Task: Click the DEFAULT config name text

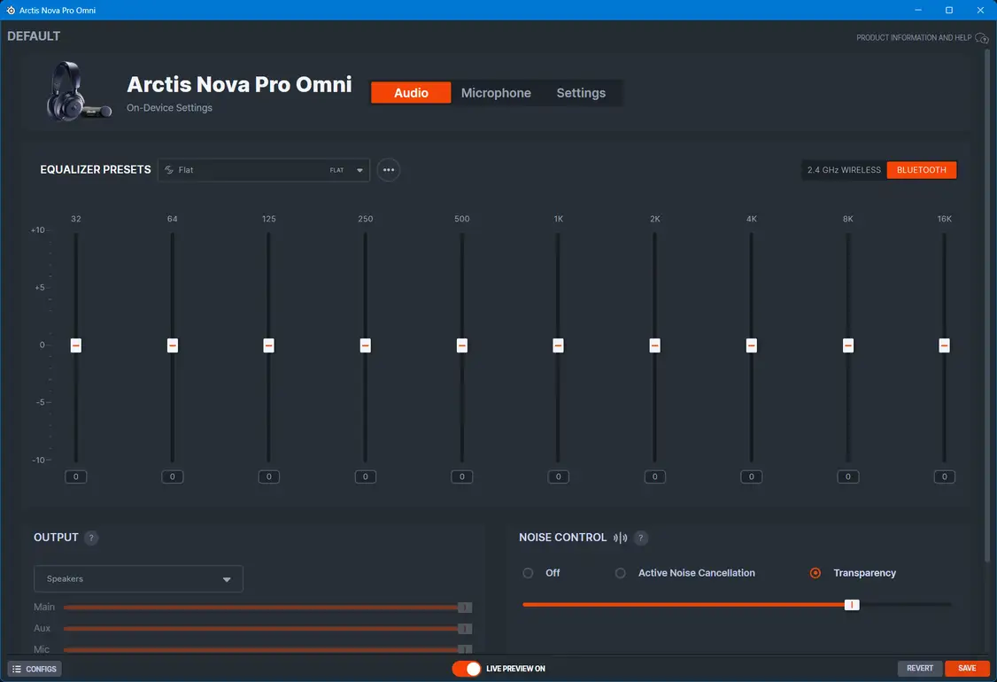Action: click(34, 36)
